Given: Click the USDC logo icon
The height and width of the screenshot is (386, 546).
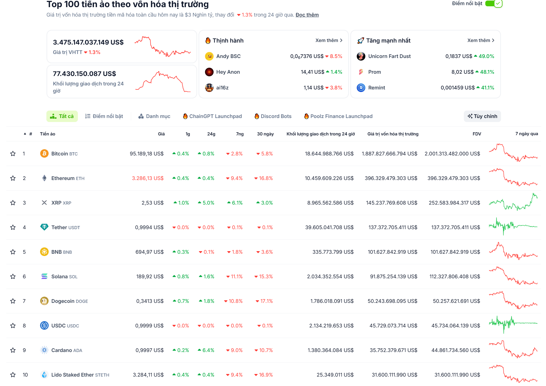Looking at the screenshot, I should point(44,325).
